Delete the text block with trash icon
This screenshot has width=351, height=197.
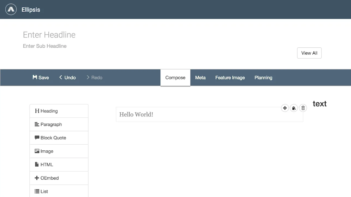coord(303,108)
